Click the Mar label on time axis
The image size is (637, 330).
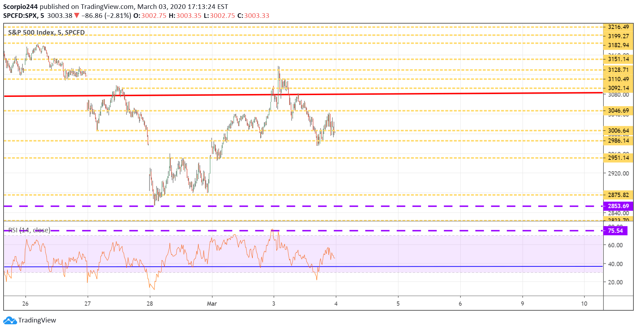click(x=212, y=304)
